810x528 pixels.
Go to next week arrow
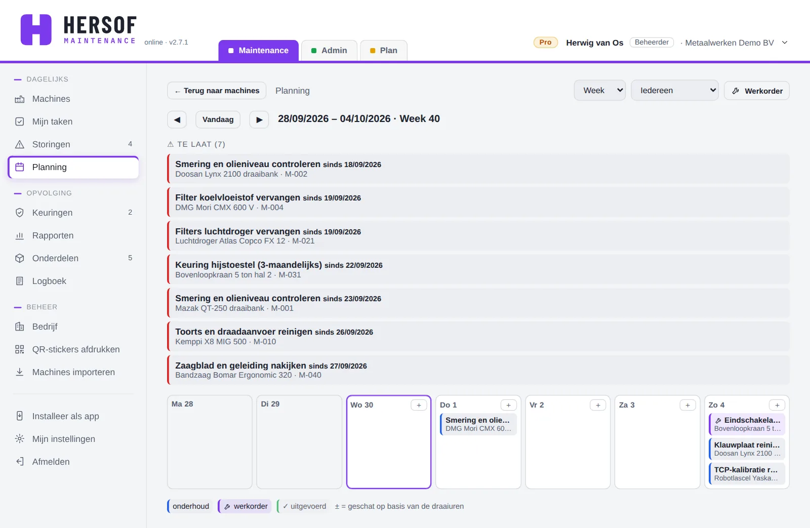[259, 120]
